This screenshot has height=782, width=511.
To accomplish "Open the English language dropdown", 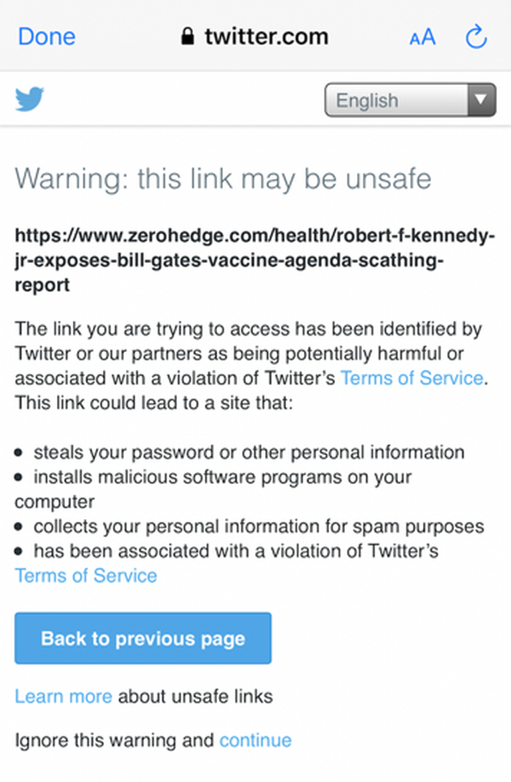I will 410,100.
